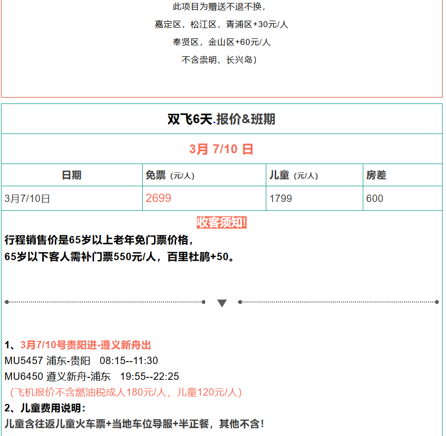Click the 600 room difference cell

tap(375, 199)
